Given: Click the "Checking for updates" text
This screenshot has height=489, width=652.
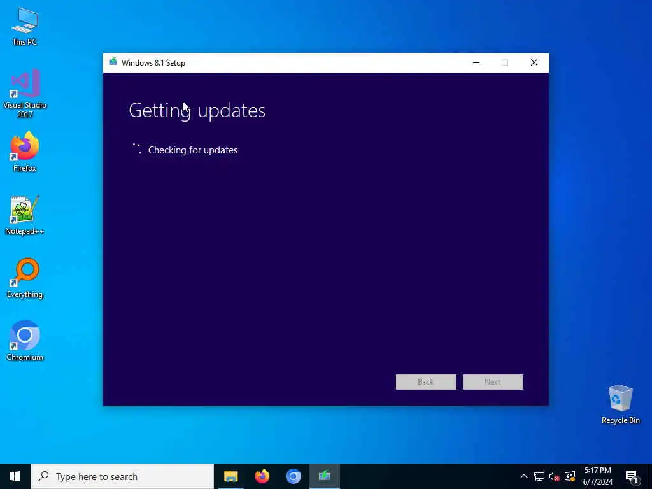Looking at the screenshot, I should click(193, 150).
